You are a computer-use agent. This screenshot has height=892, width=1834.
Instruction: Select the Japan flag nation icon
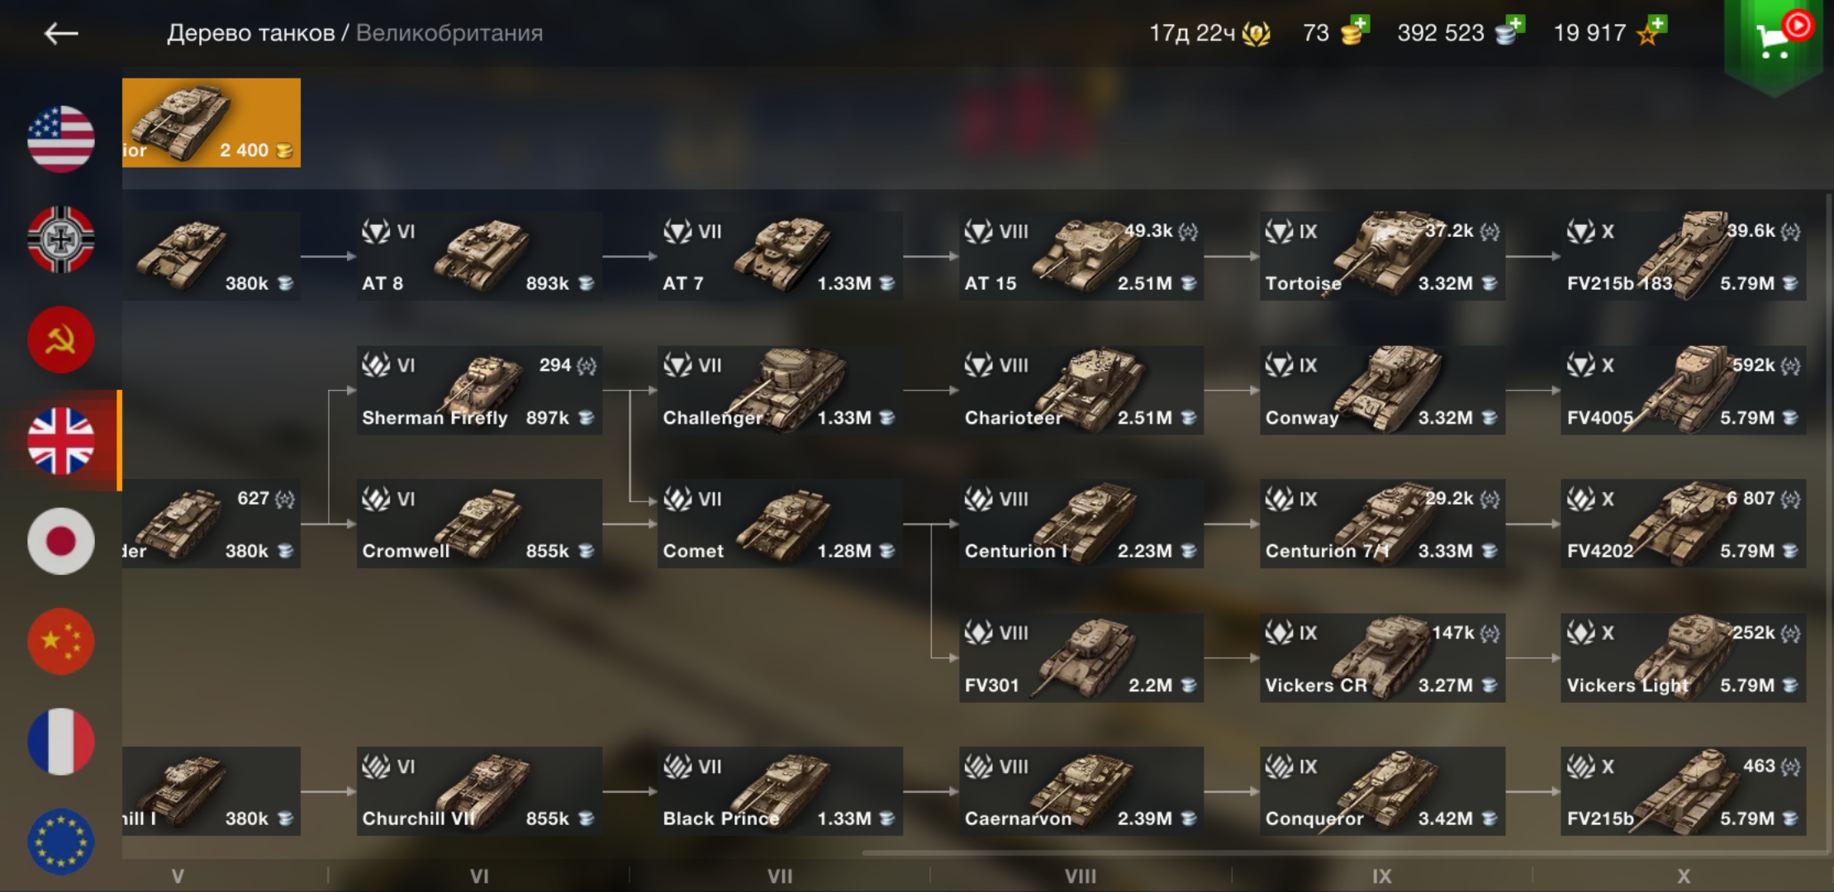point(61,541)
